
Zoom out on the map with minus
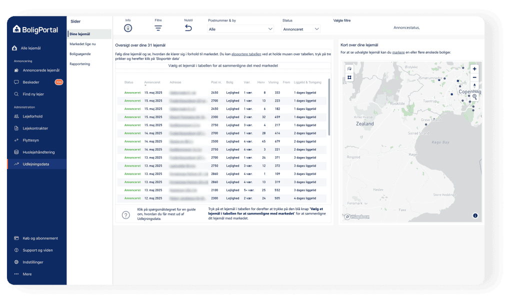point(474,77)
